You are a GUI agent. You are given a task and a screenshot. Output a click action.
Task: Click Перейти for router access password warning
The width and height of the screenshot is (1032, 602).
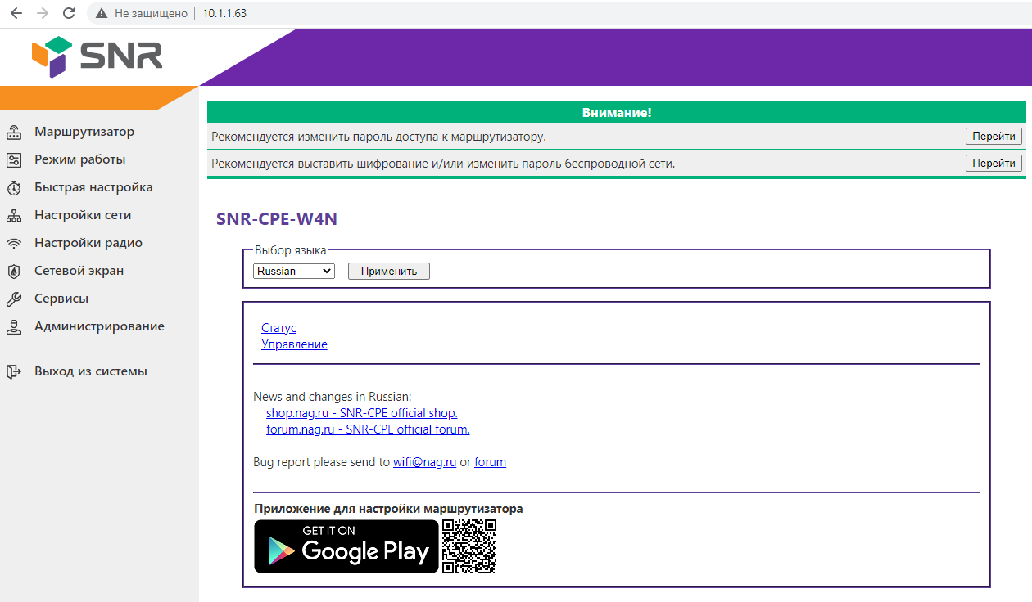[994, 137]
